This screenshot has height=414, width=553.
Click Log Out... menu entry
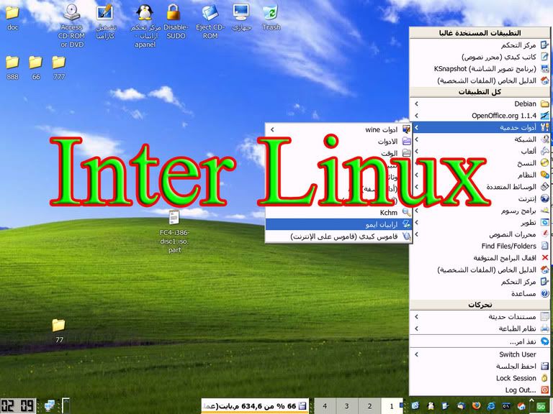point(480,390)
